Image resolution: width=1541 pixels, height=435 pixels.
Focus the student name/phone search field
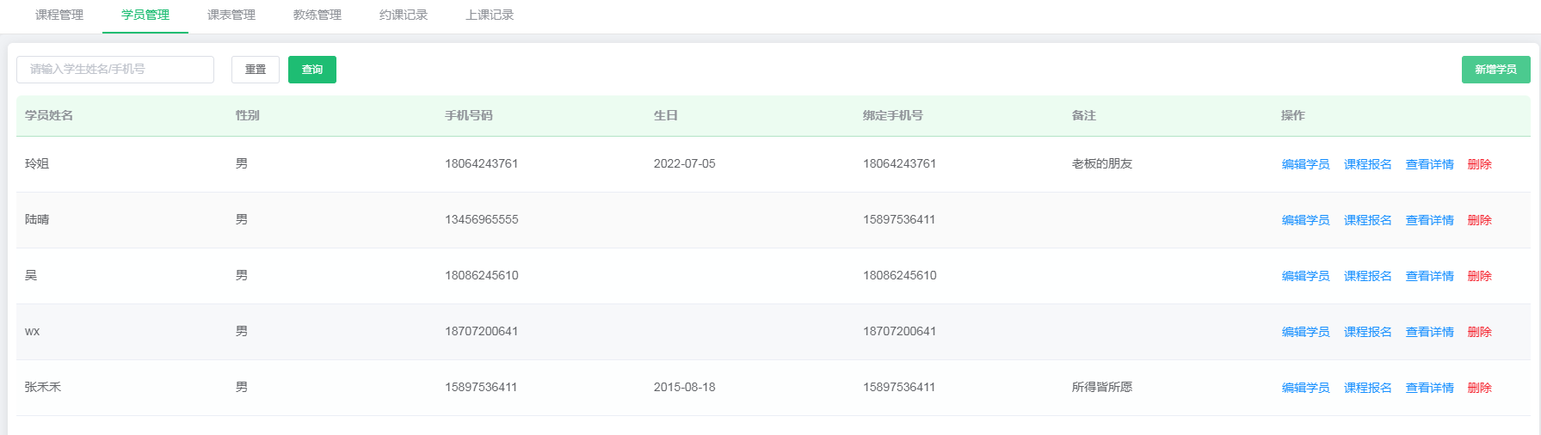115,70
